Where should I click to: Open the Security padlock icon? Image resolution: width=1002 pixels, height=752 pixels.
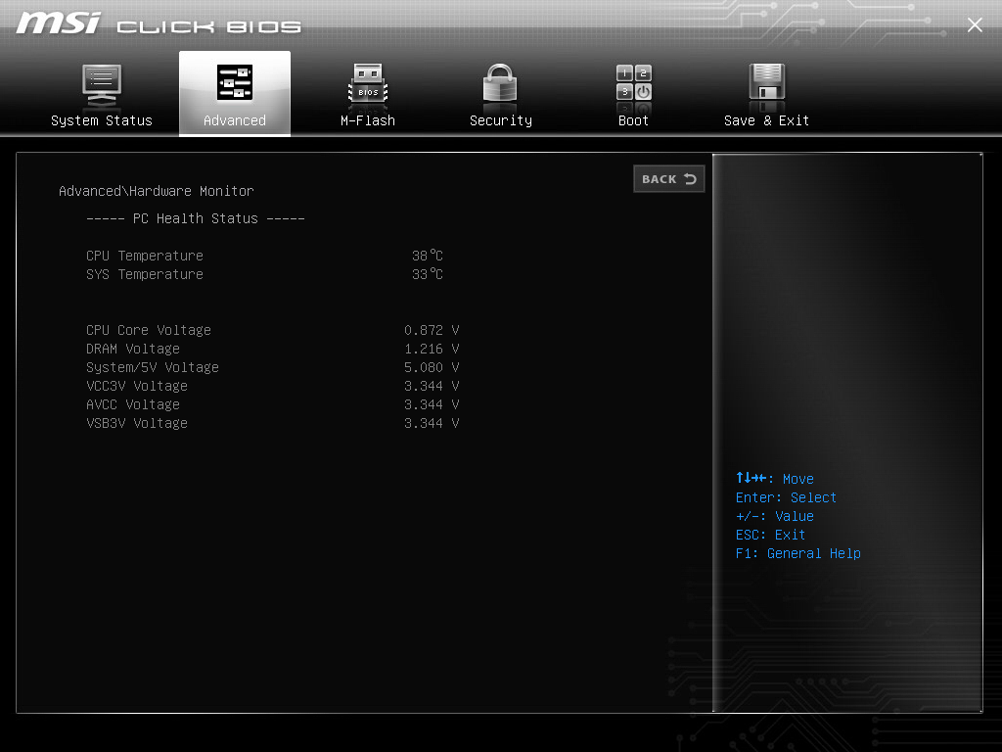pos(500,84)
